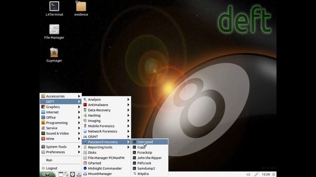Click Run in the start menu
Screen dimensions: 316x177
click(61, 160)
